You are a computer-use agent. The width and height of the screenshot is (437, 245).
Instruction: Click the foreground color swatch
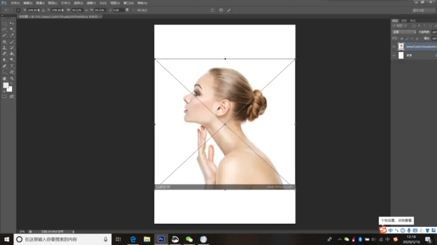(x=5, y=85)
